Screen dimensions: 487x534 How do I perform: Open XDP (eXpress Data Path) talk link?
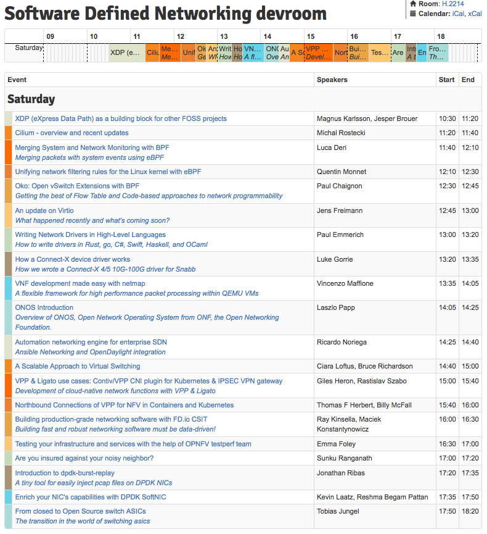coord(121,119)
